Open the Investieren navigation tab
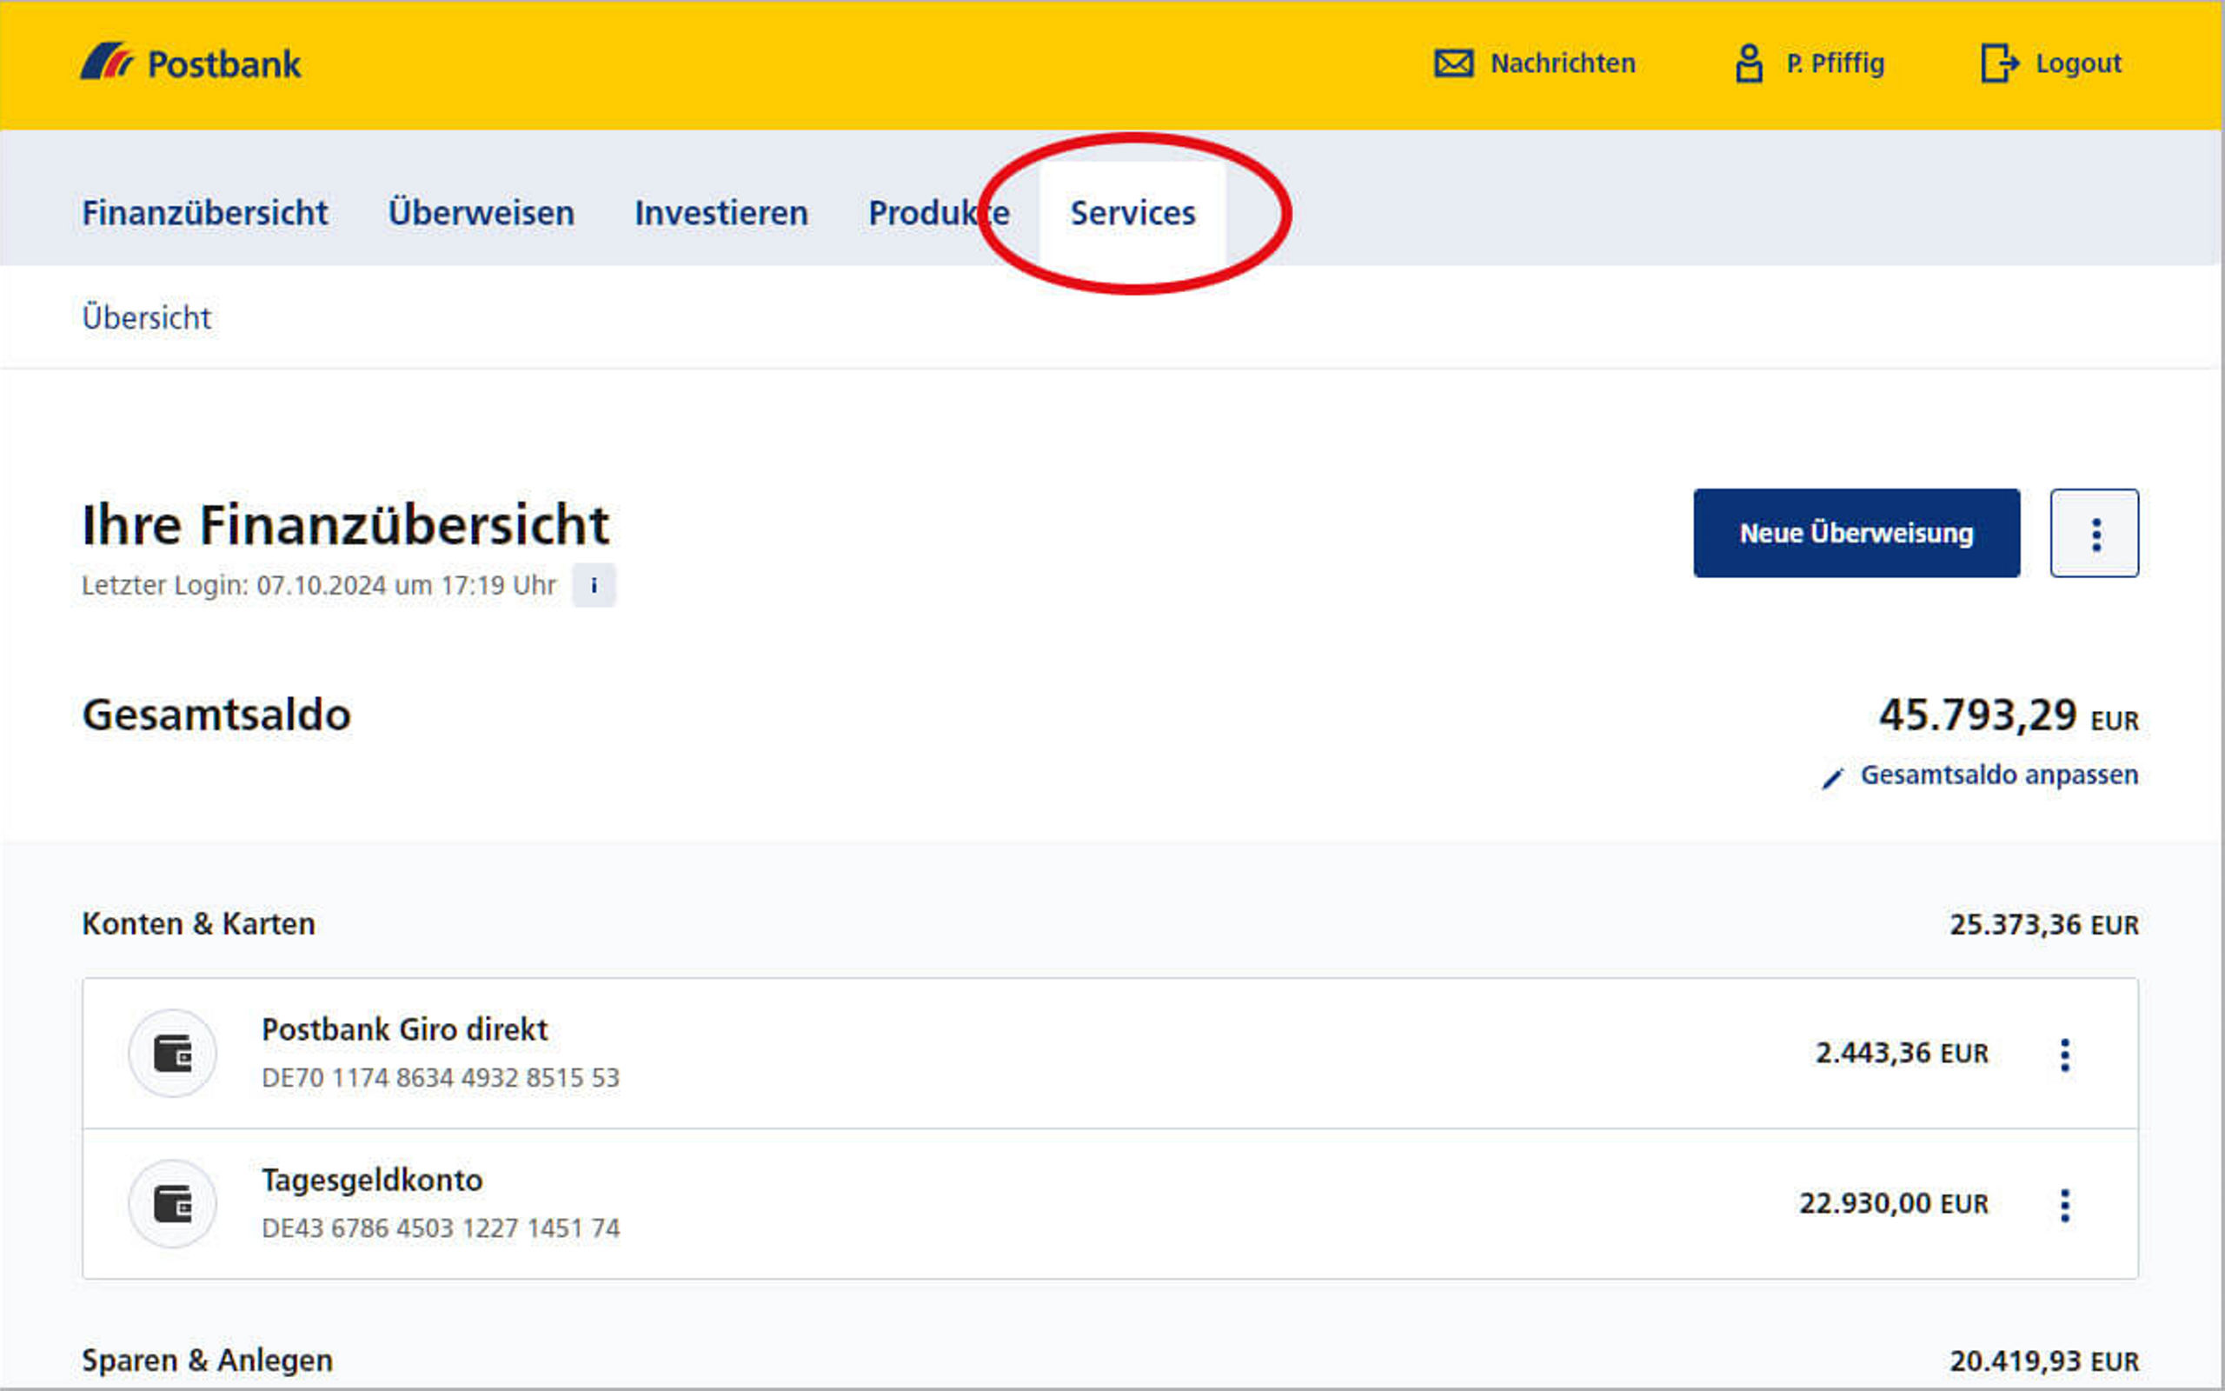 coord(721,212)
